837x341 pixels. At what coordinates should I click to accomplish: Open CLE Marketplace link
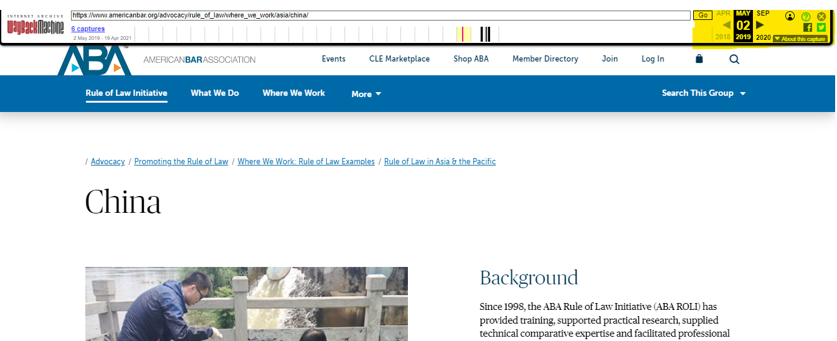pyautogui.click(x=399, y=58)
